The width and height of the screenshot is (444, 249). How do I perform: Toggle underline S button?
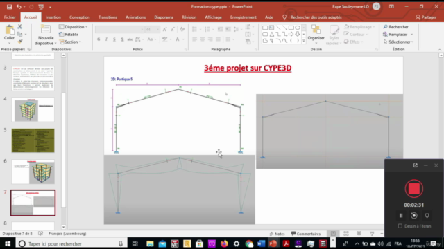tap(114, 39)
